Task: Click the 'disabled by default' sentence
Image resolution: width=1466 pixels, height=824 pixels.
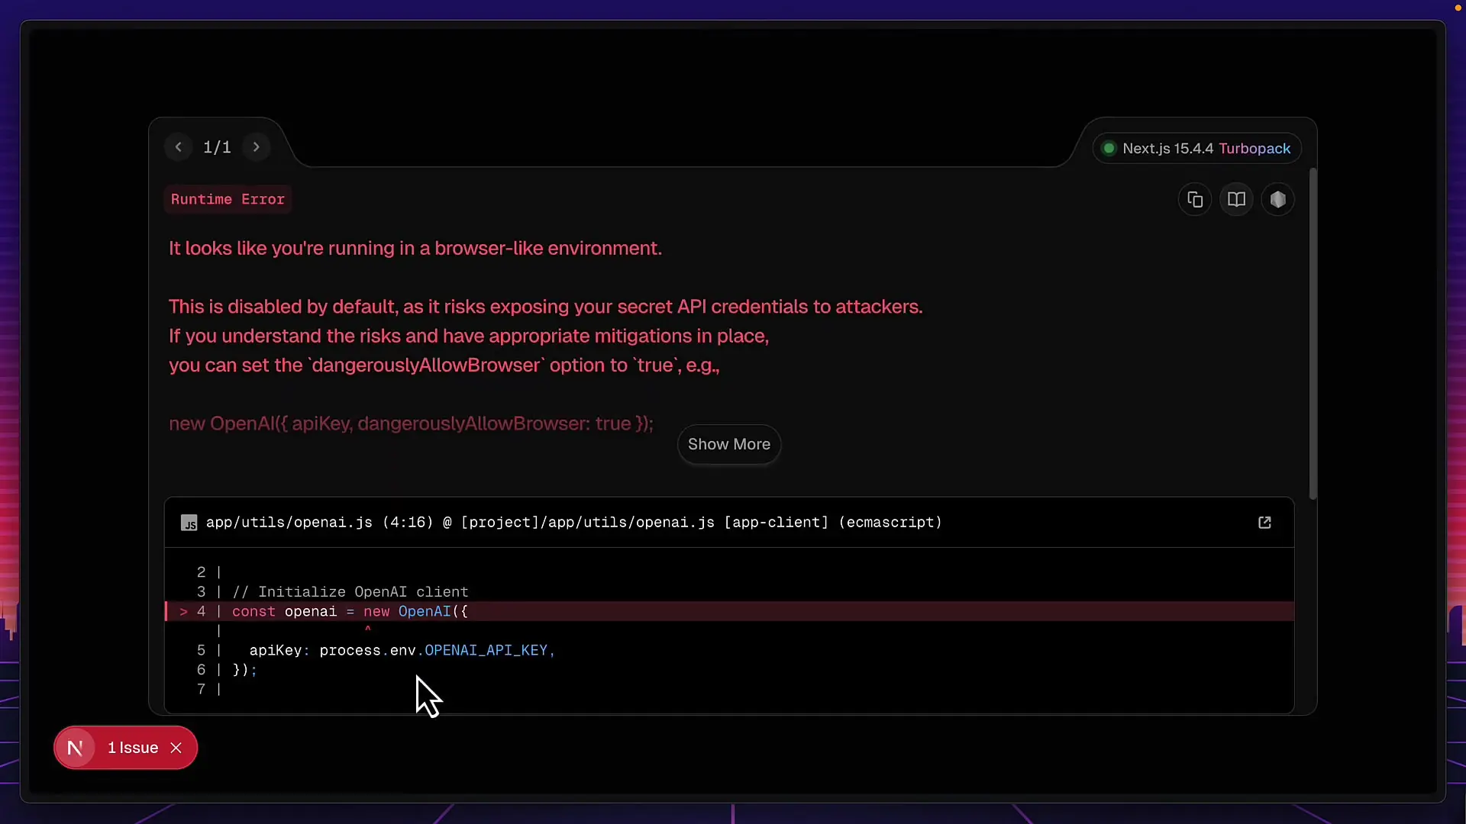Action: tap(546, 307)
